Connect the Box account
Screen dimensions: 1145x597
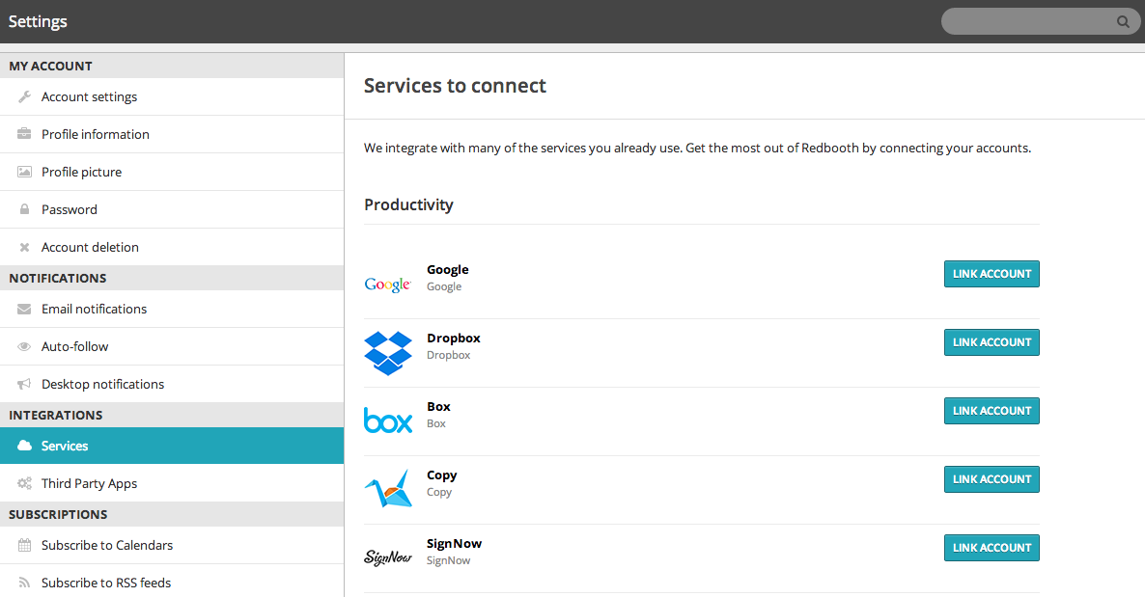[991, 411]
